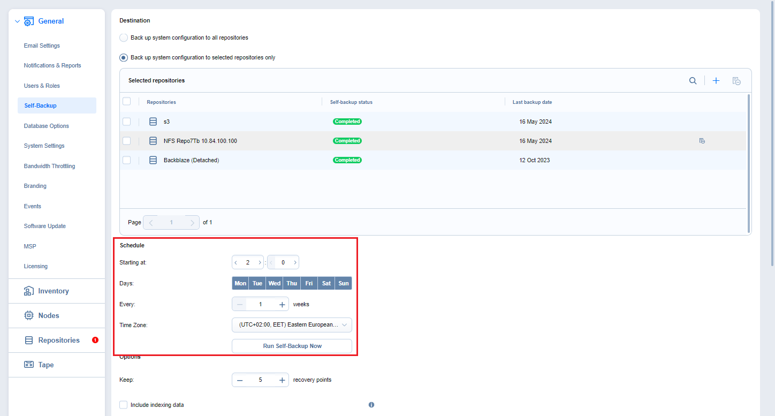Go to Bandwidth Throttling settings
Viewport: 775px width, 416px height.
tap(49, 166)
